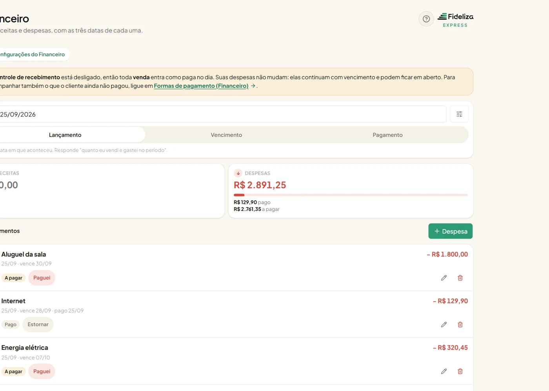
Task: Switch to the Vencimento tab
Action: (226, 135)
